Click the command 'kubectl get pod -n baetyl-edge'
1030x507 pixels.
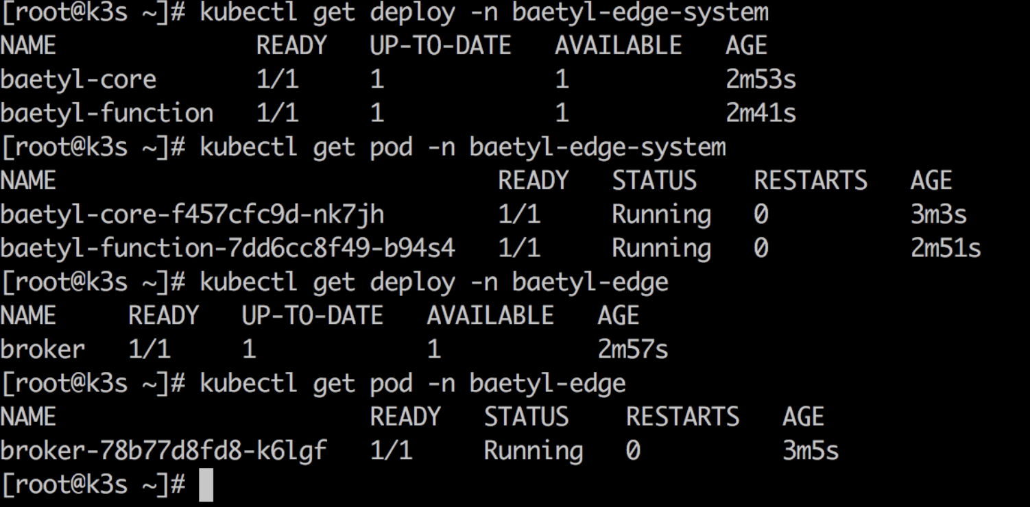(x=413, y=384)
